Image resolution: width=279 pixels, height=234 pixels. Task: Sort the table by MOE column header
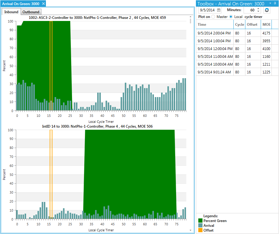(266, 25)
